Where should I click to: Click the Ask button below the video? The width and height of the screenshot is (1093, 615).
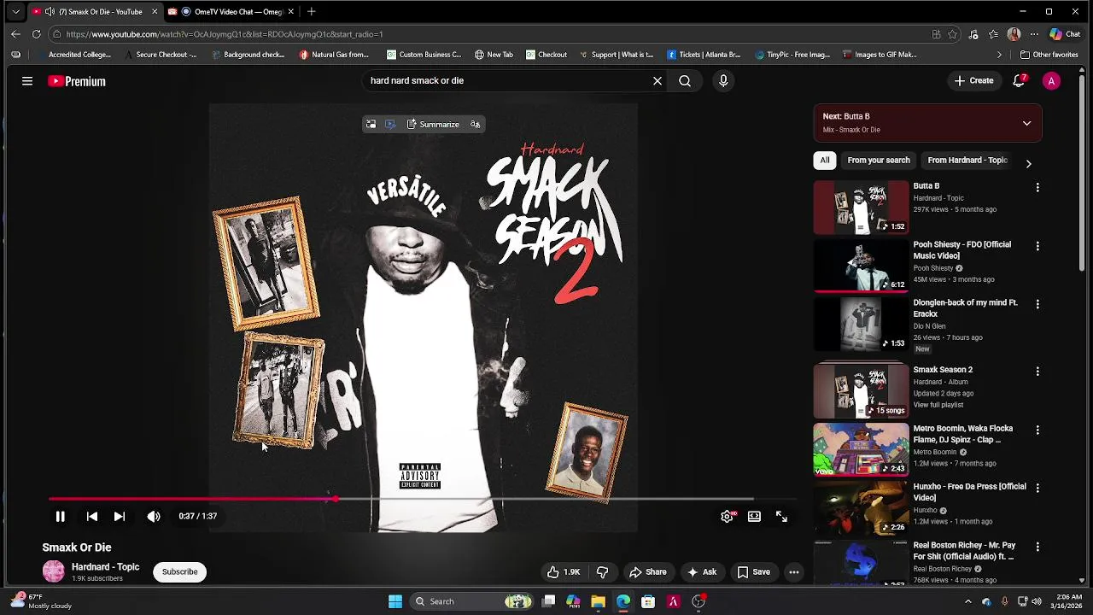tap(701, 572)
